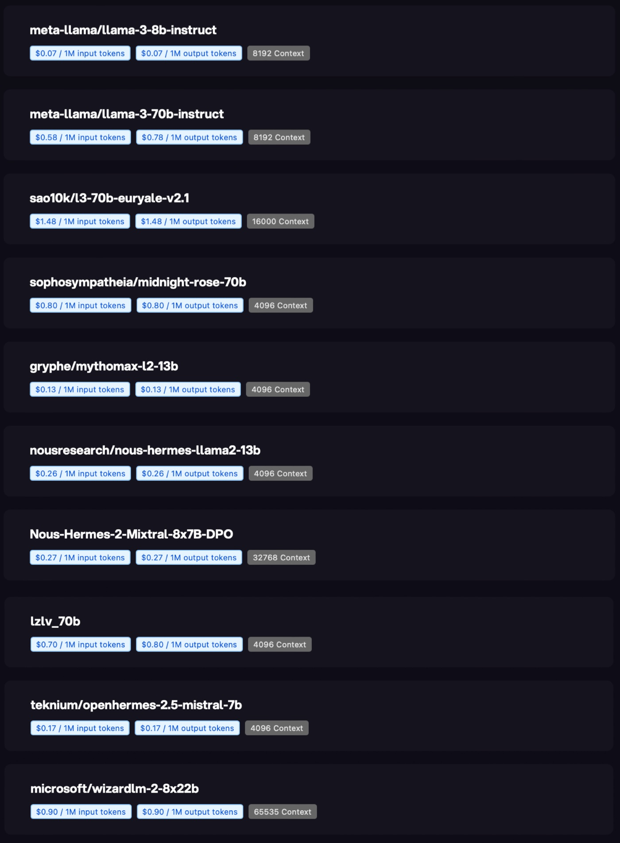Viewport: 620px width, 843px height.
Task: Select the Nous-Hermes-2-Mixtral-8x7B-DPO title
Action: pyautogui.click(x=131, y=534)
